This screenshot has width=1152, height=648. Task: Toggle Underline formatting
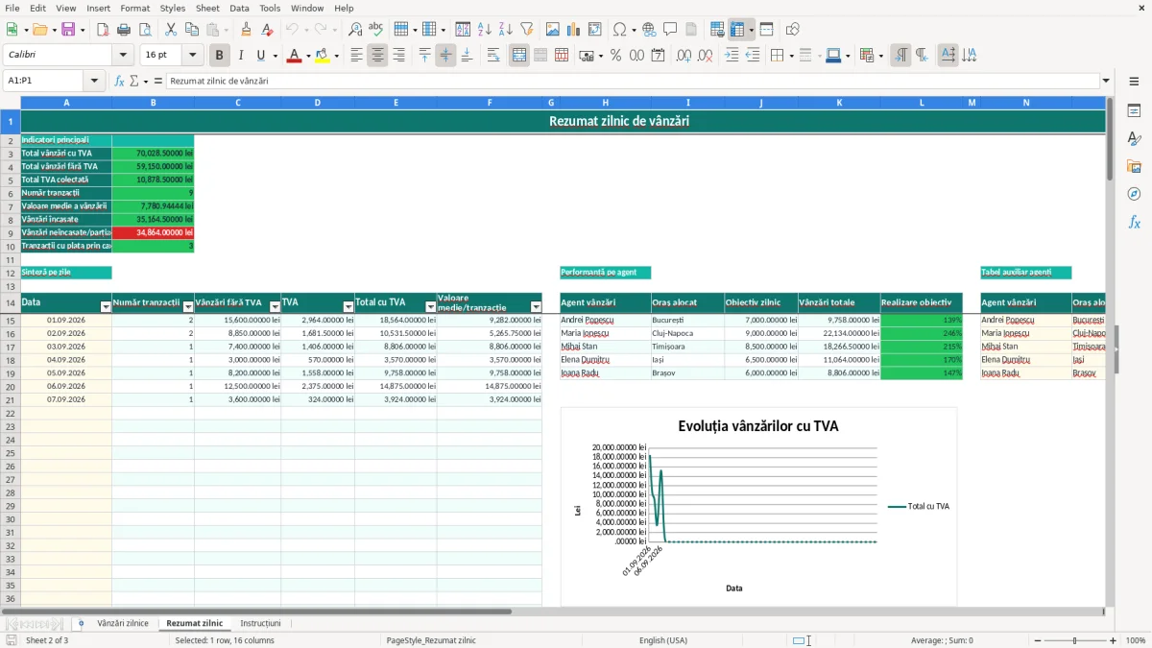[x=260, y=56]
